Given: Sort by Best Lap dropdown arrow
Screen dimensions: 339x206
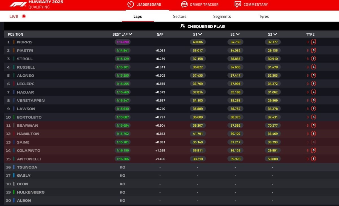Looking at the screenshot, I should [130, 34].
